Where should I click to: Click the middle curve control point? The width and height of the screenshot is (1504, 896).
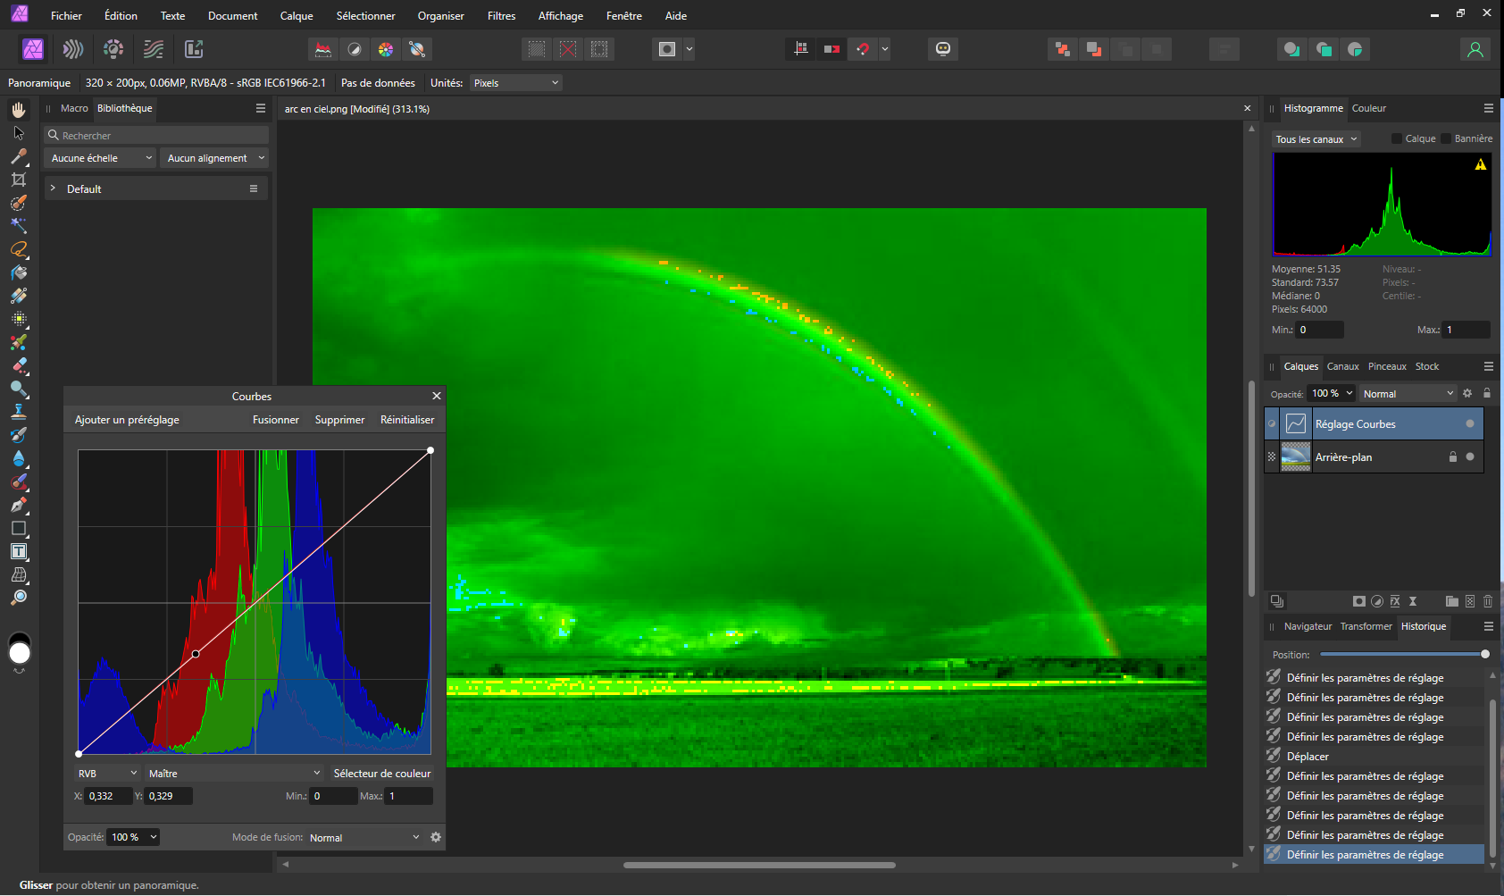[x=196, y=654]
